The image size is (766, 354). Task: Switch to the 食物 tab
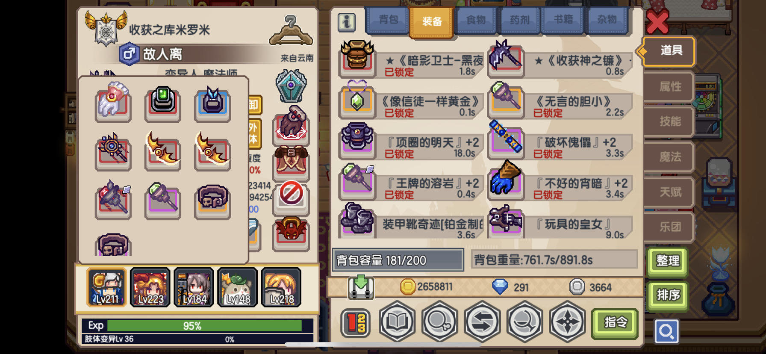(476, 20)
